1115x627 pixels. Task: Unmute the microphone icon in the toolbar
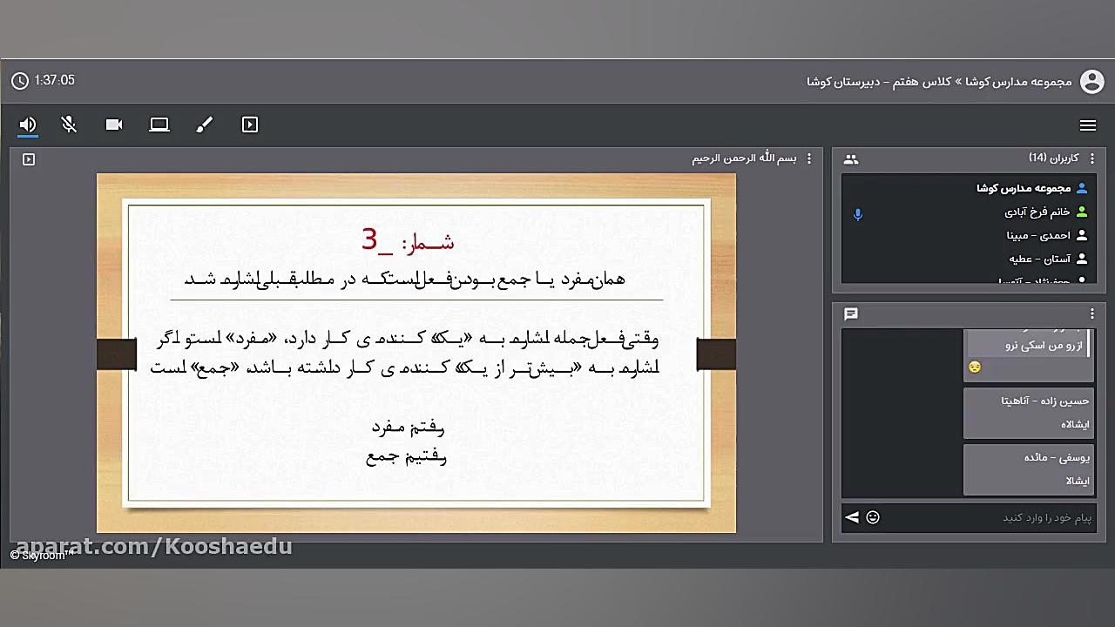[x=69, y=125]
